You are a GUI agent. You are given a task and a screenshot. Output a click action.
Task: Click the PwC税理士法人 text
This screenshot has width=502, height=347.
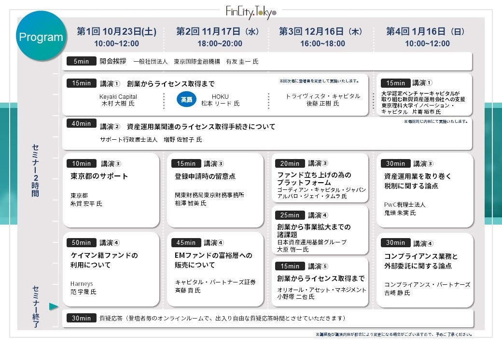point(404,205)
